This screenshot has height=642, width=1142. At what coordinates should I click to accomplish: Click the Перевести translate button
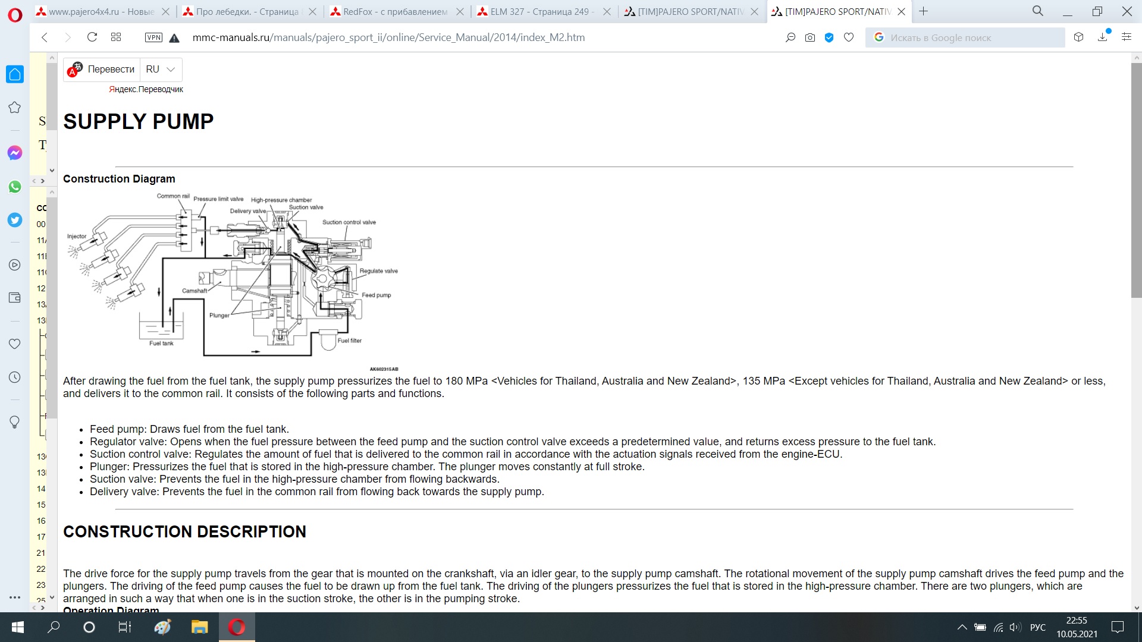pos(111,70)
